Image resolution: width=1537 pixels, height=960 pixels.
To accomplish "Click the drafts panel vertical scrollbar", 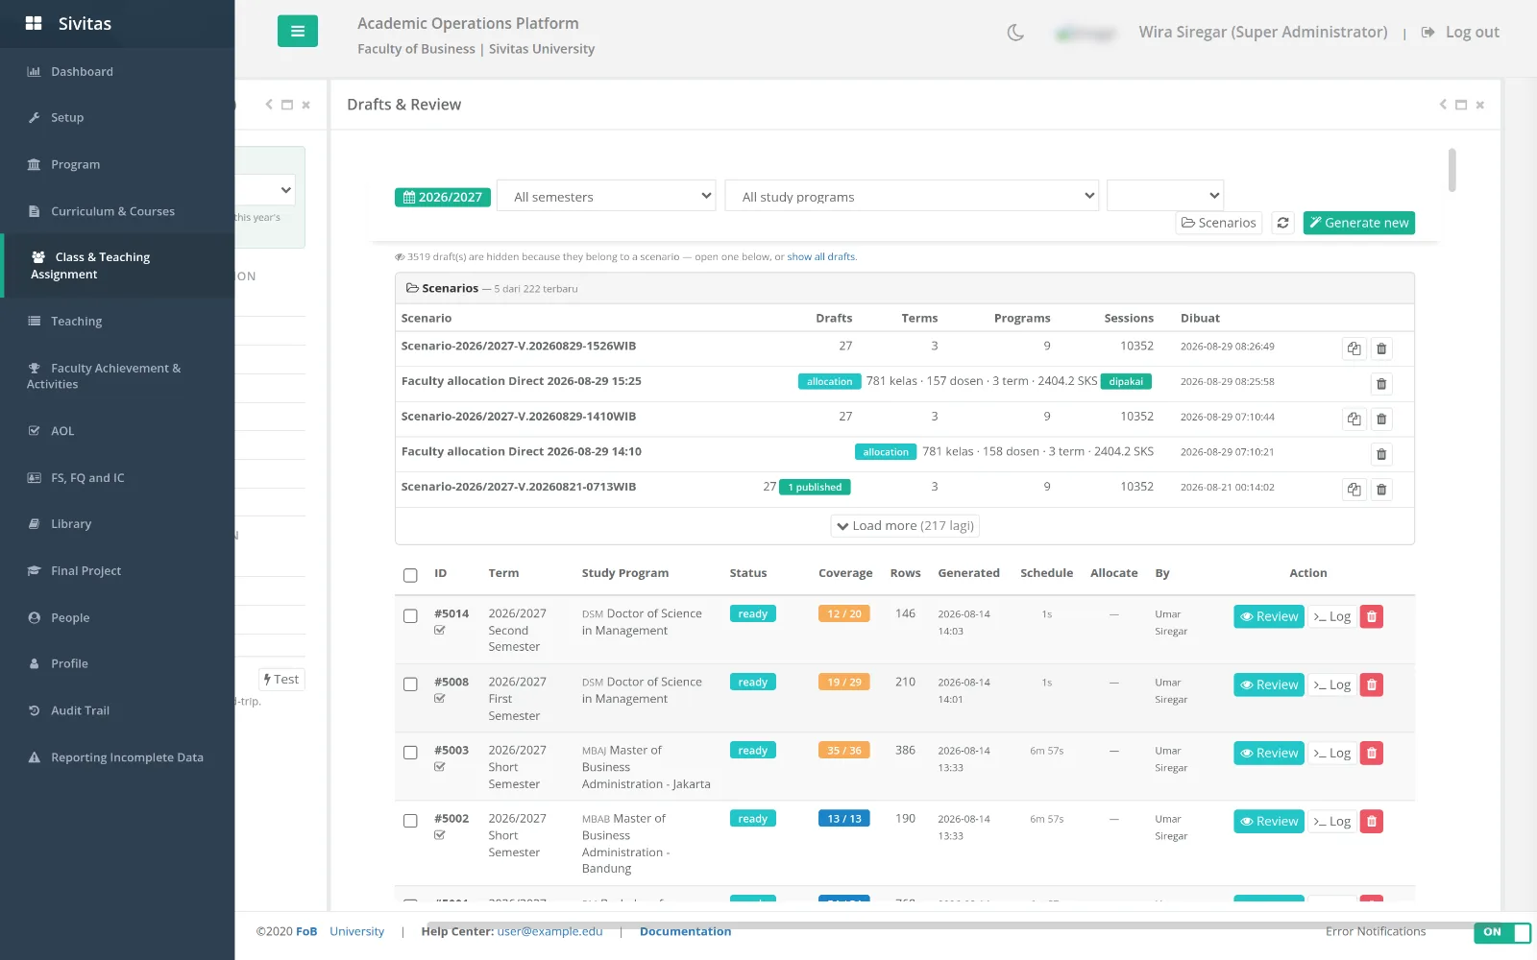I will coord(1452,170).
